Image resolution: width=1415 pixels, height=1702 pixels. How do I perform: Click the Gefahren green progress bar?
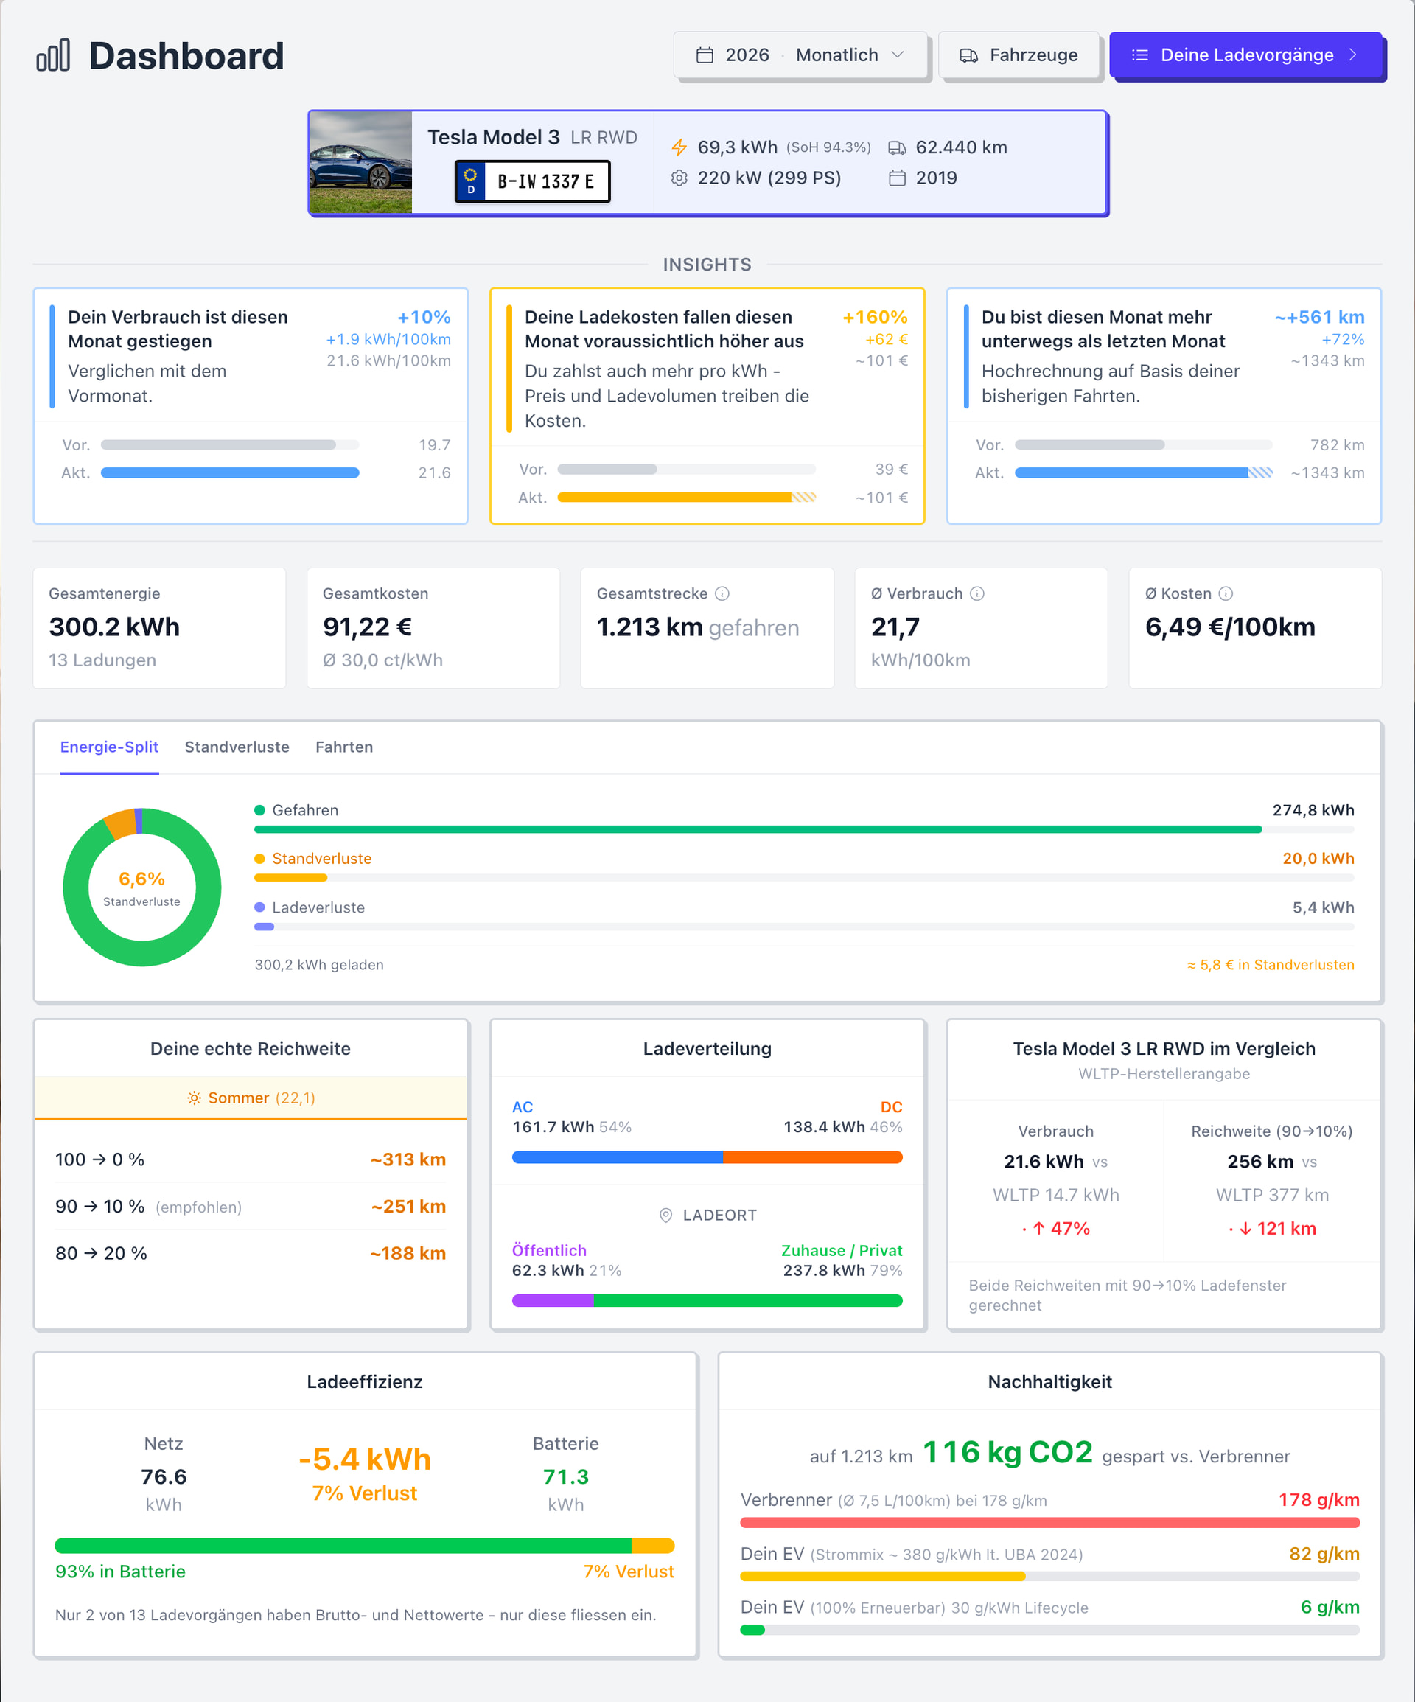[758, 829]
